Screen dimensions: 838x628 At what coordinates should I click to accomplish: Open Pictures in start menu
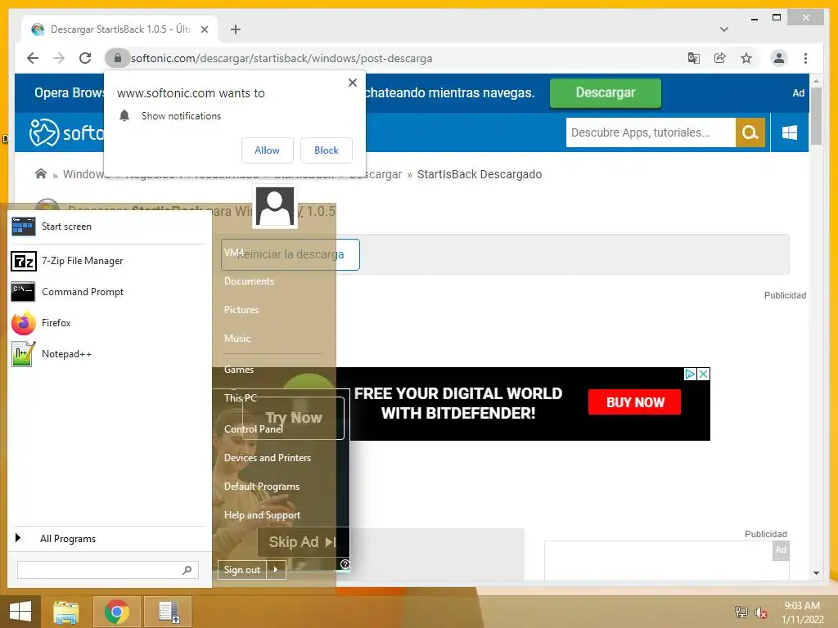[x=241, y=310]
